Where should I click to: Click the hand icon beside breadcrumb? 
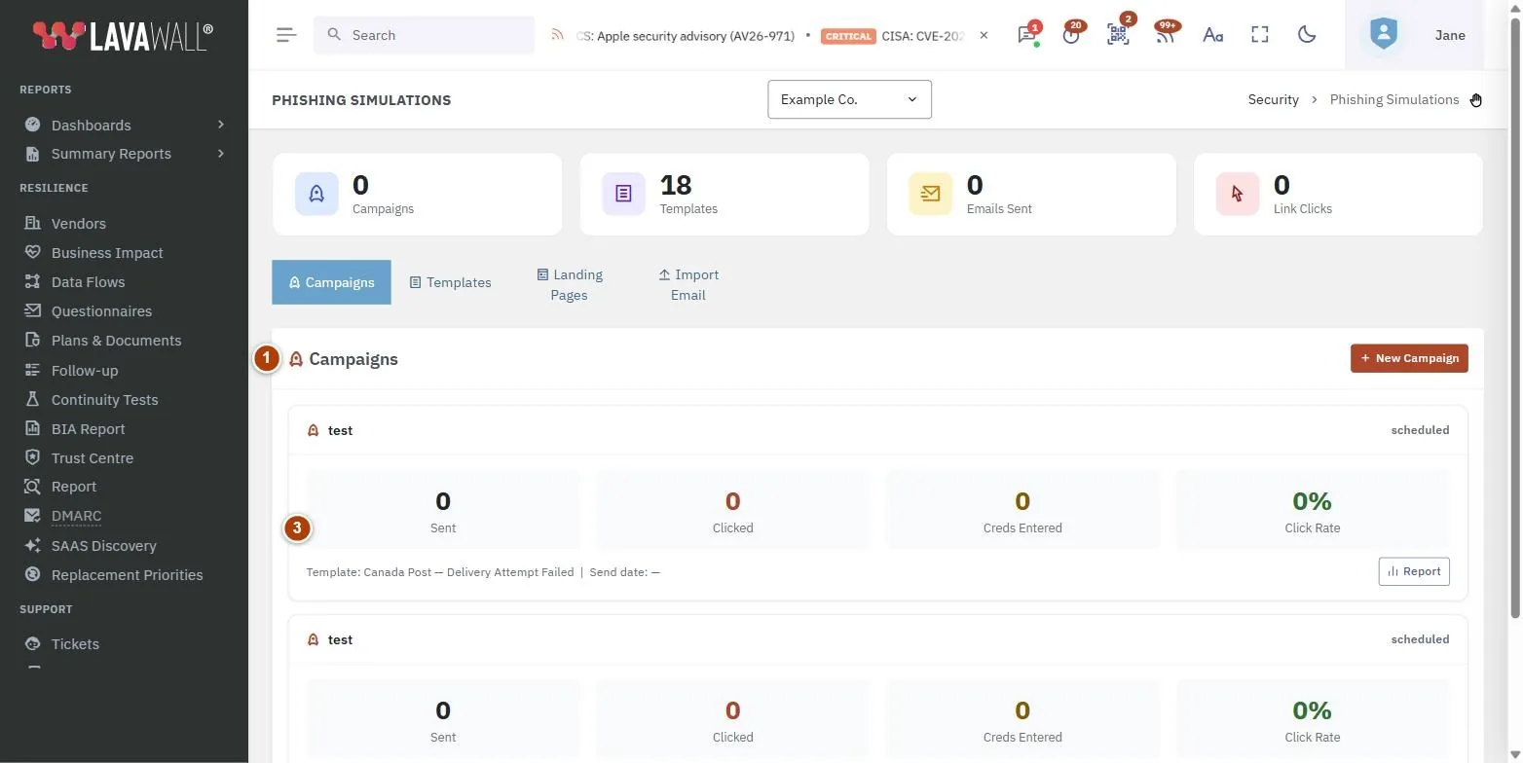[1476, 99]
